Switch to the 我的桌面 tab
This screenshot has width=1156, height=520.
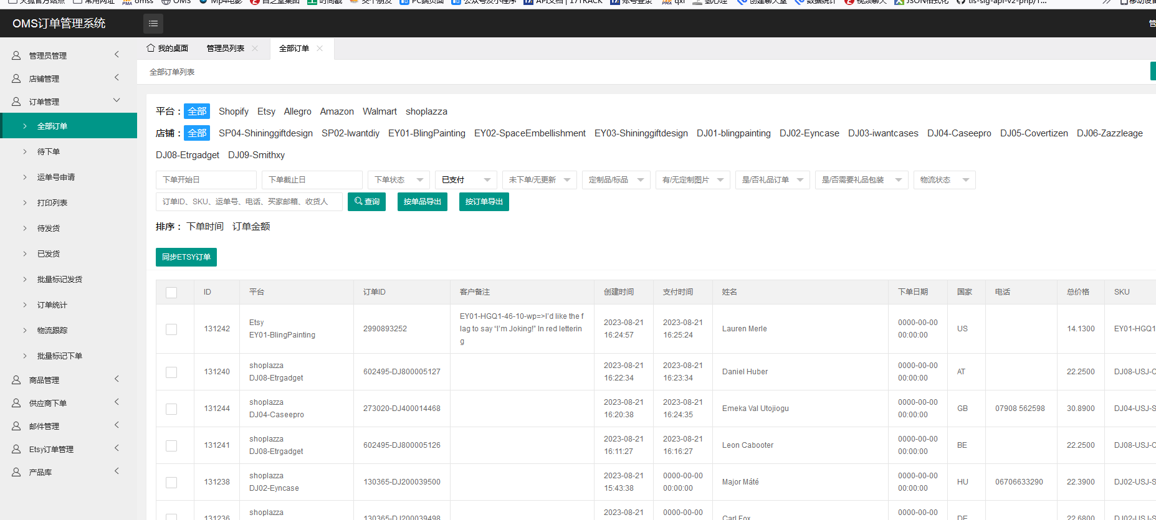point(168,48)
